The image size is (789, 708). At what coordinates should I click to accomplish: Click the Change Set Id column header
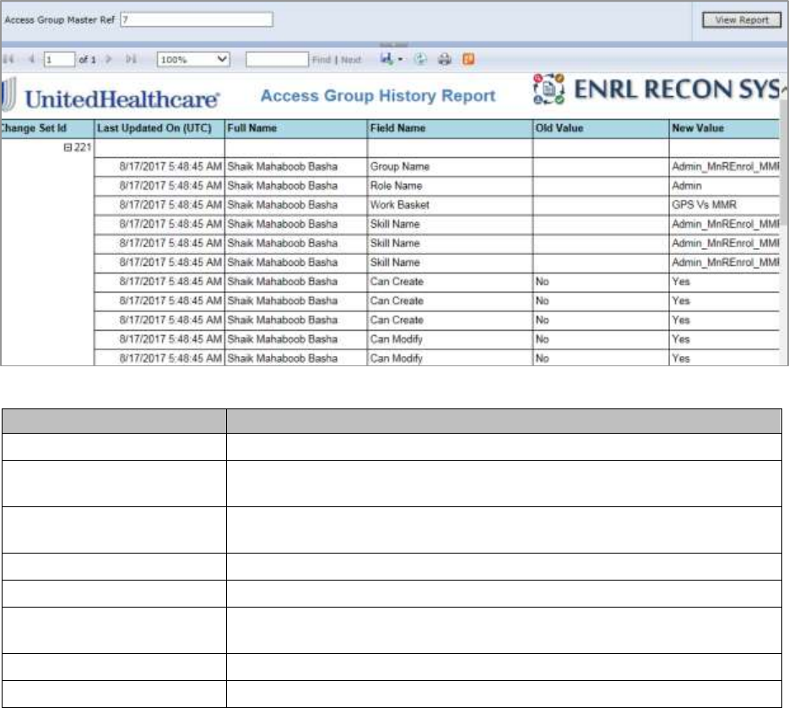[46, 129]
